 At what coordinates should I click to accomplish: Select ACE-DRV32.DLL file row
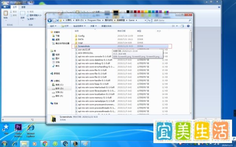pyautogui.click(x=121, y=53)
